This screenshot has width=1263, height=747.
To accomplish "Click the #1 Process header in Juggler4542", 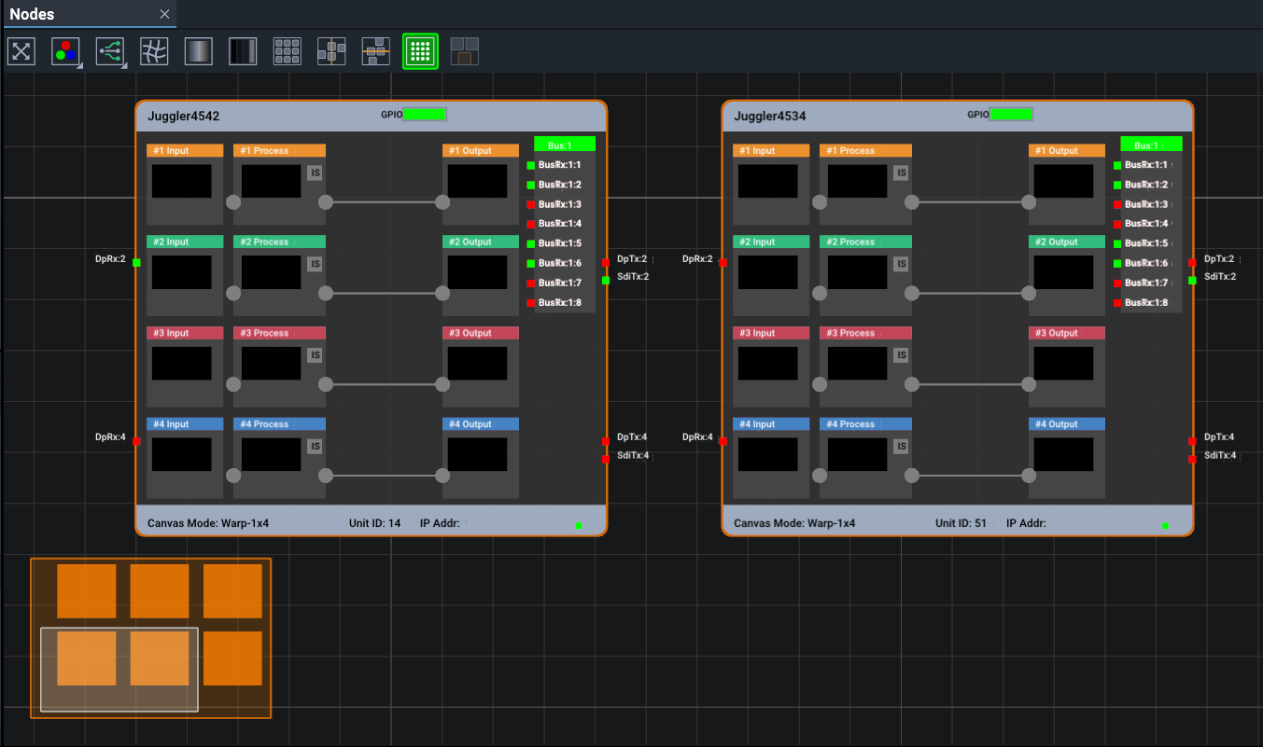I will coord(279,150).
